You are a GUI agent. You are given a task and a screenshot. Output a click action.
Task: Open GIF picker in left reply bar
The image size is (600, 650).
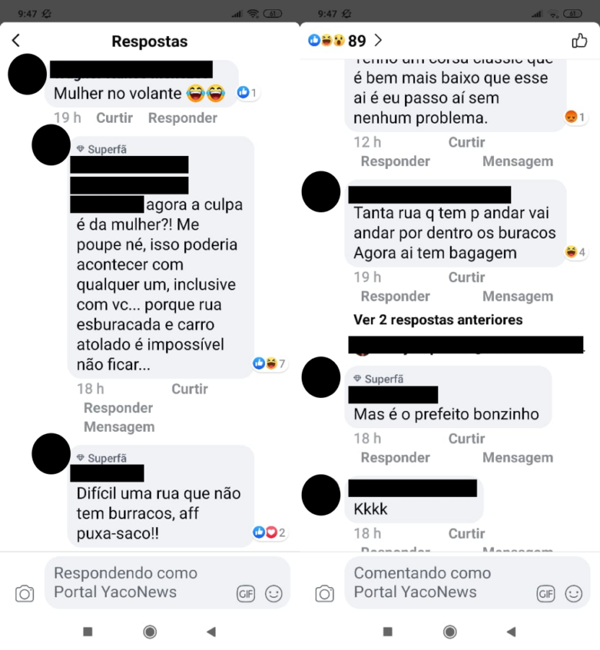(x=245, y=594)
